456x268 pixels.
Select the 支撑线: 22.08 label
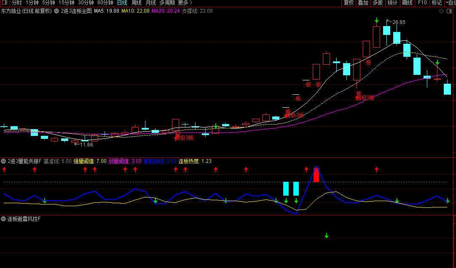pyautogui.click(x=197, y=11)
